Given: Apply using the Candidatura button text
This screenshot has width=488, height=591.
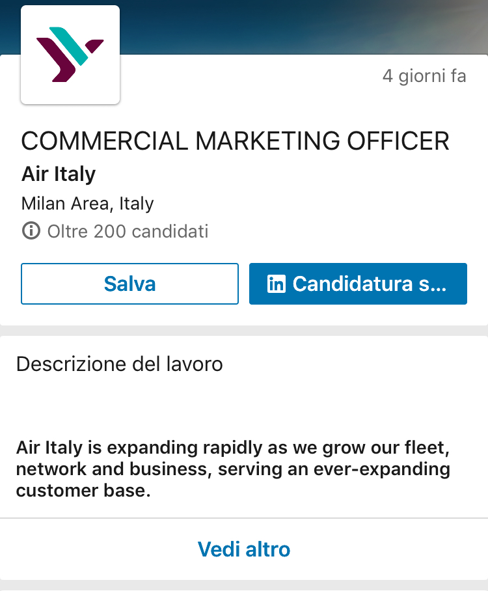Looking at the screenshot, I should click(369, 284).
